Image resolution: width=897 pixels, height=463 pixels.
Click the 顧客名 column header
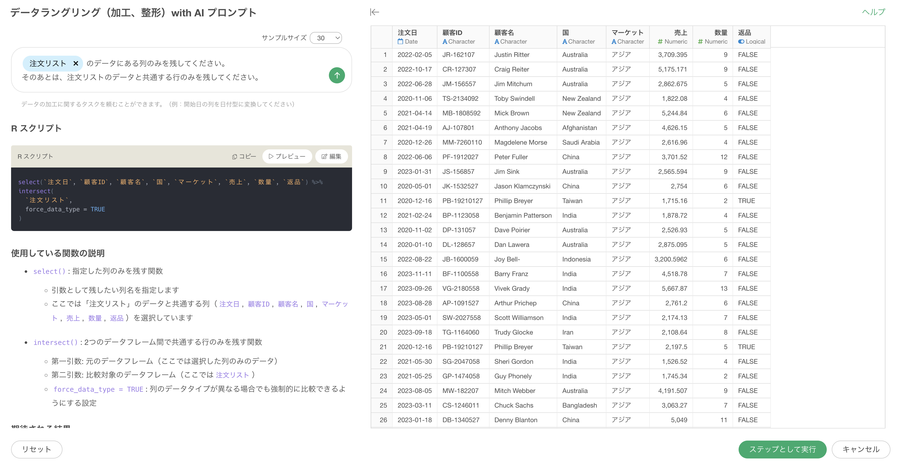[504, 33]
